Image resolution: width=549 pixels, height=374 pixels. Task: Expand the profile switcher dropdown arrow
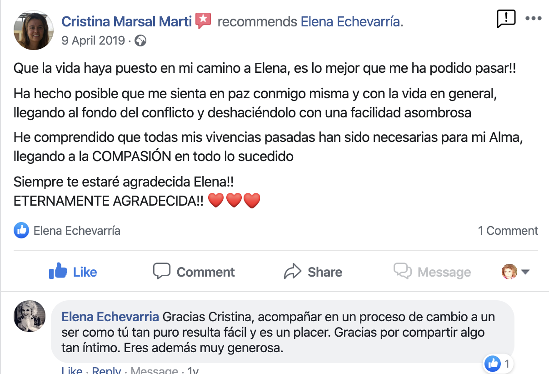[x=525, y=272]
